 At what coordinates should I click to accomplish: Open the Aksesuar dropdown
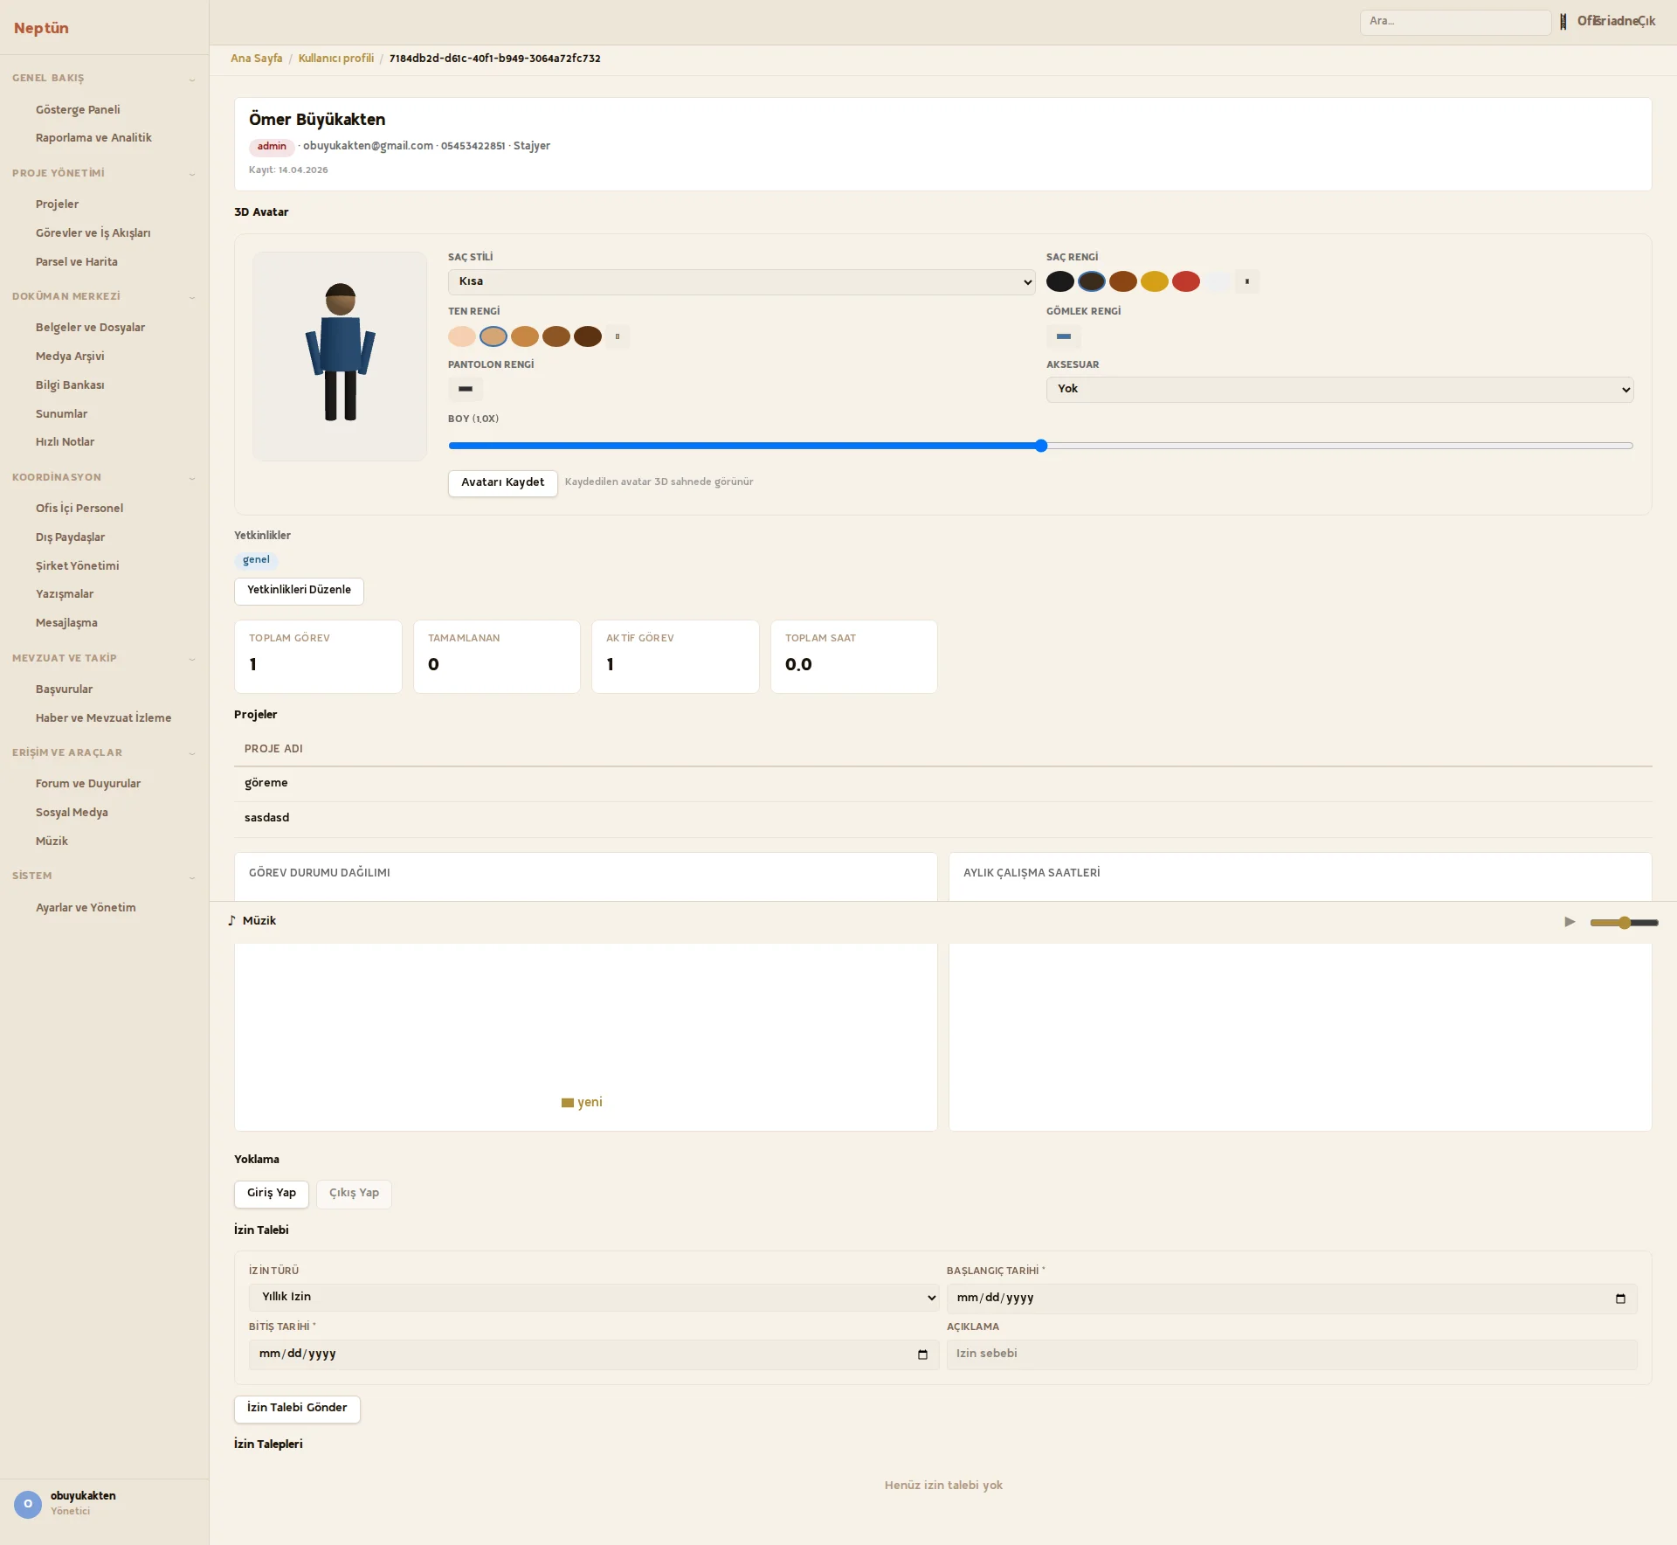1340,389
